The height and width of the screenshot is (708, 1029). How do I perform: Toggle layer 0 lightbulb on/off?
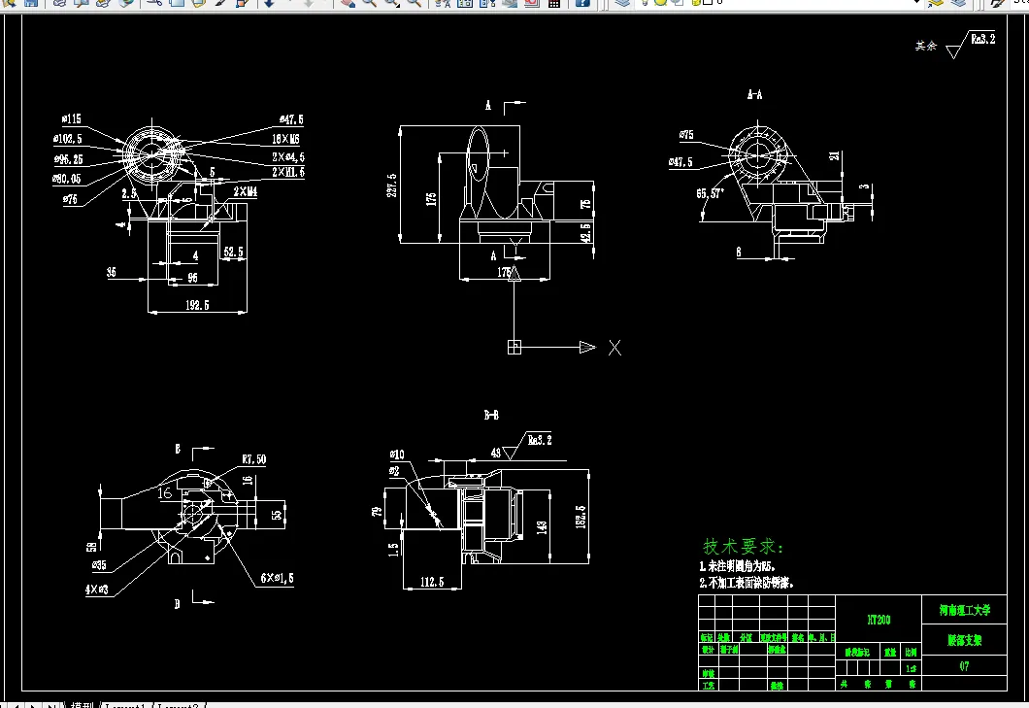click(645, 3)
